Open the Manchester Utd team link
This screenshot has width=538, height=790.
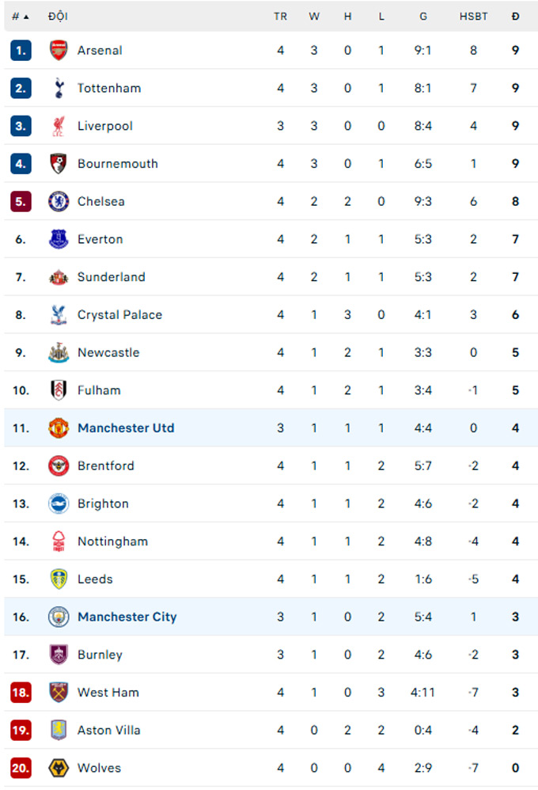(x=126, y=428)
